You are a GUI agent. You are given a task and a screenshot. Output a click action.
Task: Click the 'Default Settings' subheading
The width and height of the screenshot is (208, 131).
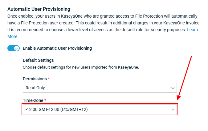tap(38, 60)
